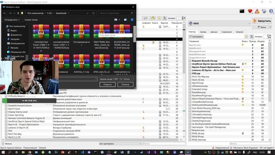Open Видео folder in navigation pane
The image size is (275, 155).
[12, 31]
